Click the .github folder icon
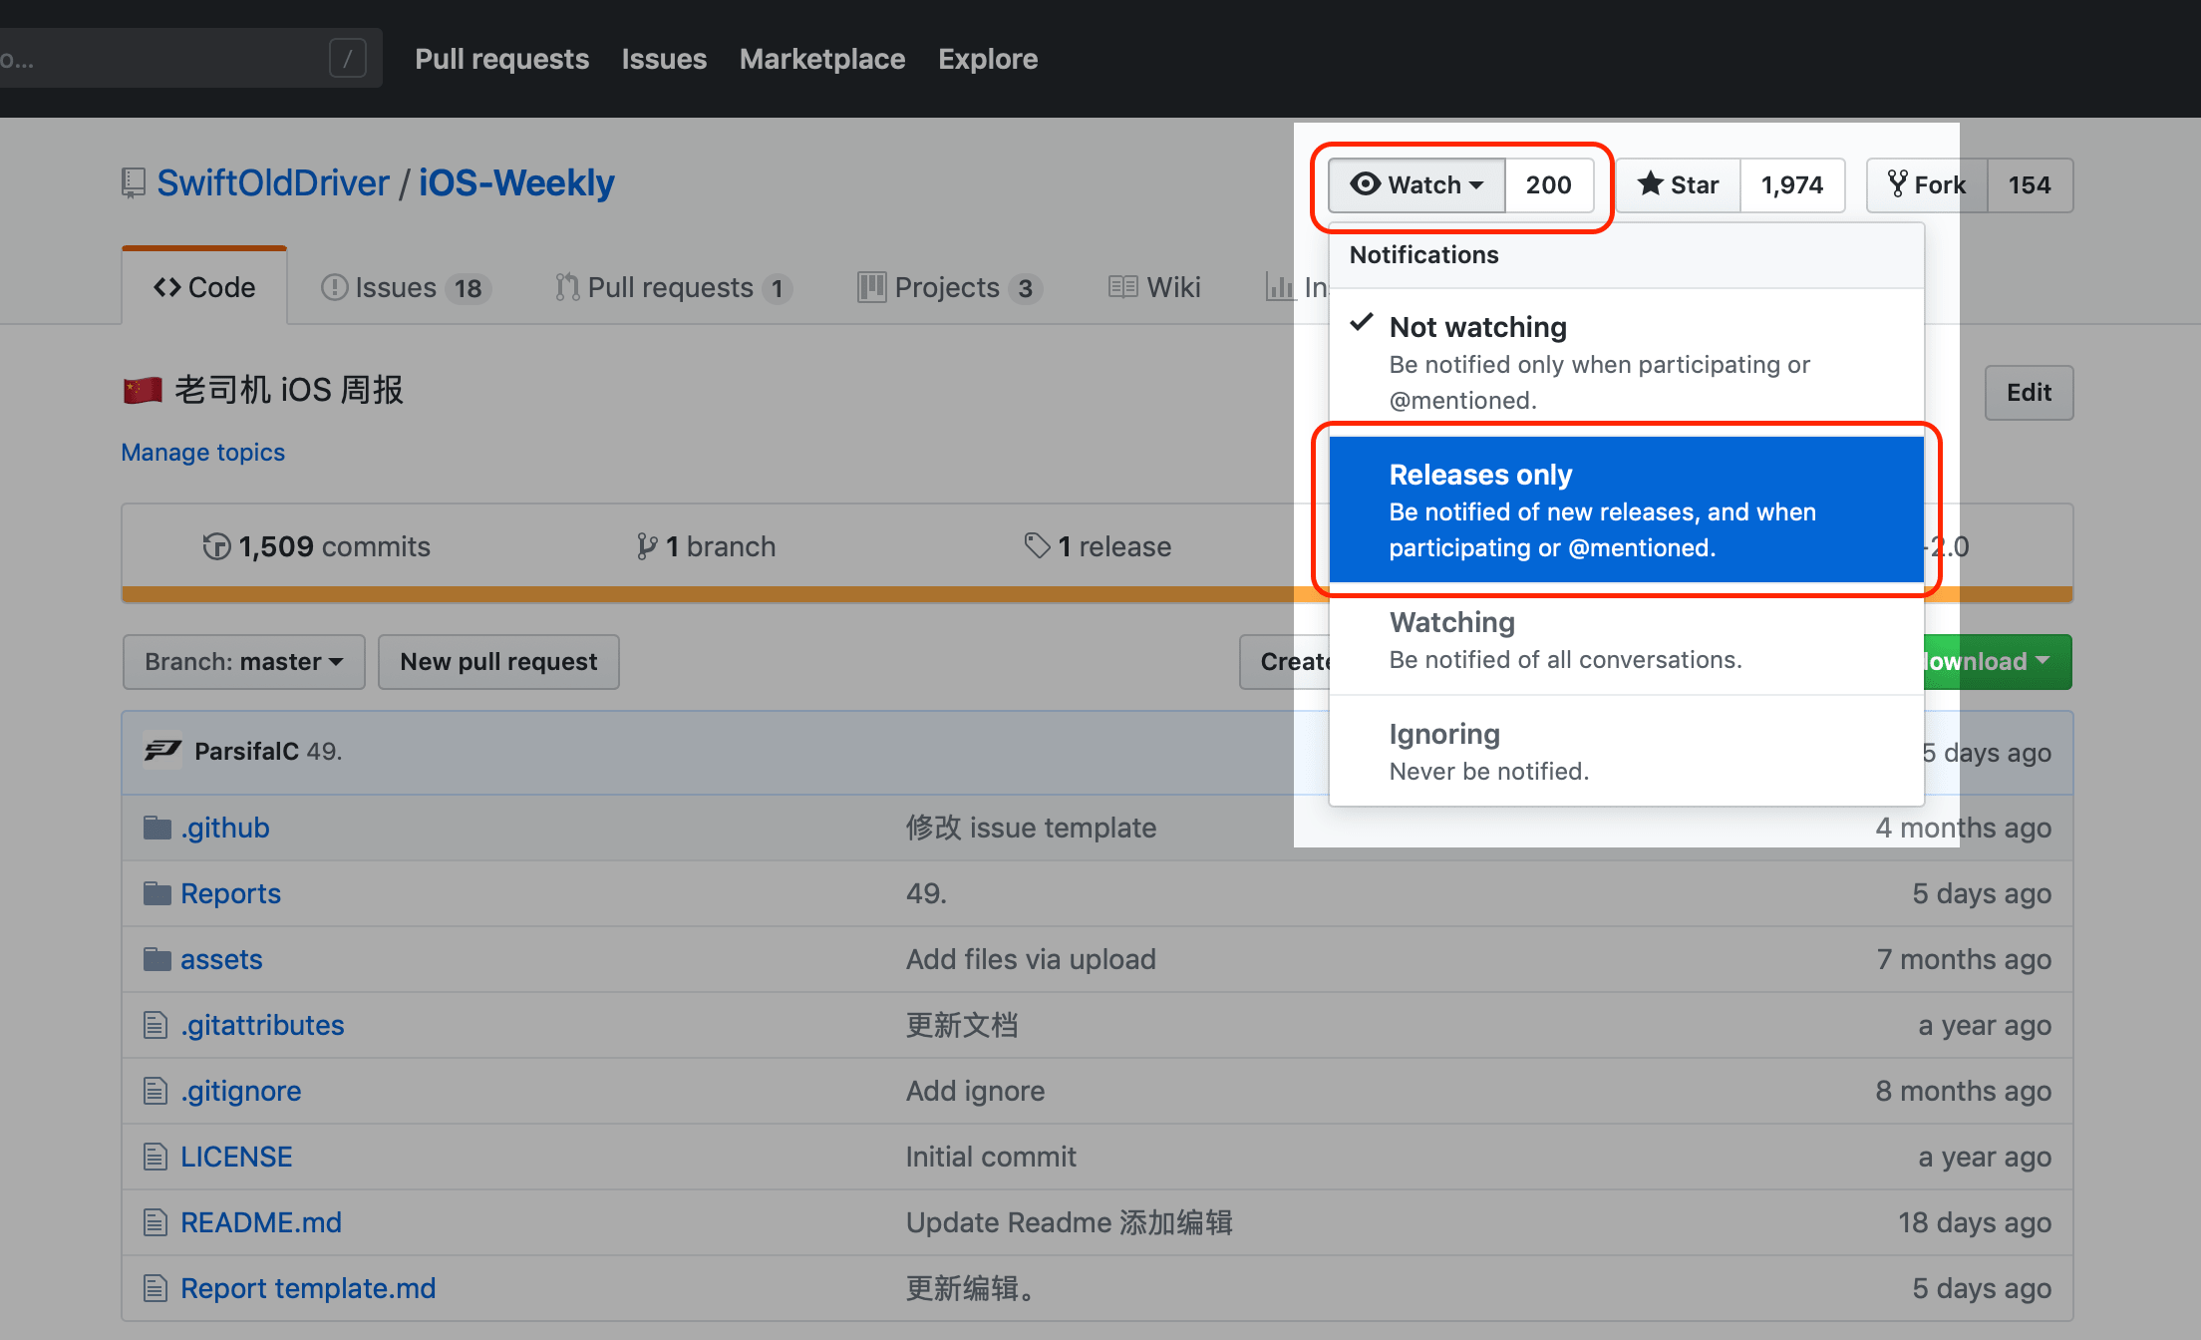The image size is (2201, 1340). [157, 828]
